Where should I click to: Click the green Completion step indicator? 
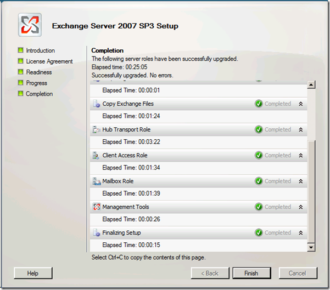click(21, 94)
